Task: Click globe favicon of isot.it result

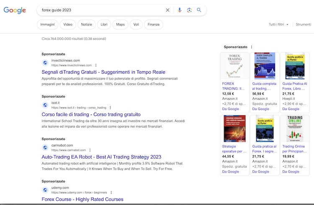Action: (x=45, y=105)
